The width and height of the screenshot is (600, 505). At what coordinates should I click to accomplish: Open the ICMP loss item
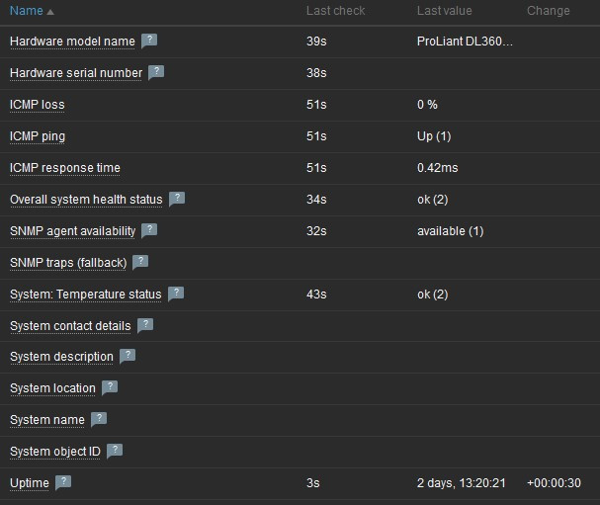pos(38,105)
